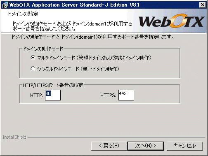This screenshot has height=156, width=208.
Task: Click the ドメインの動作モード group label
Action: 43,49
